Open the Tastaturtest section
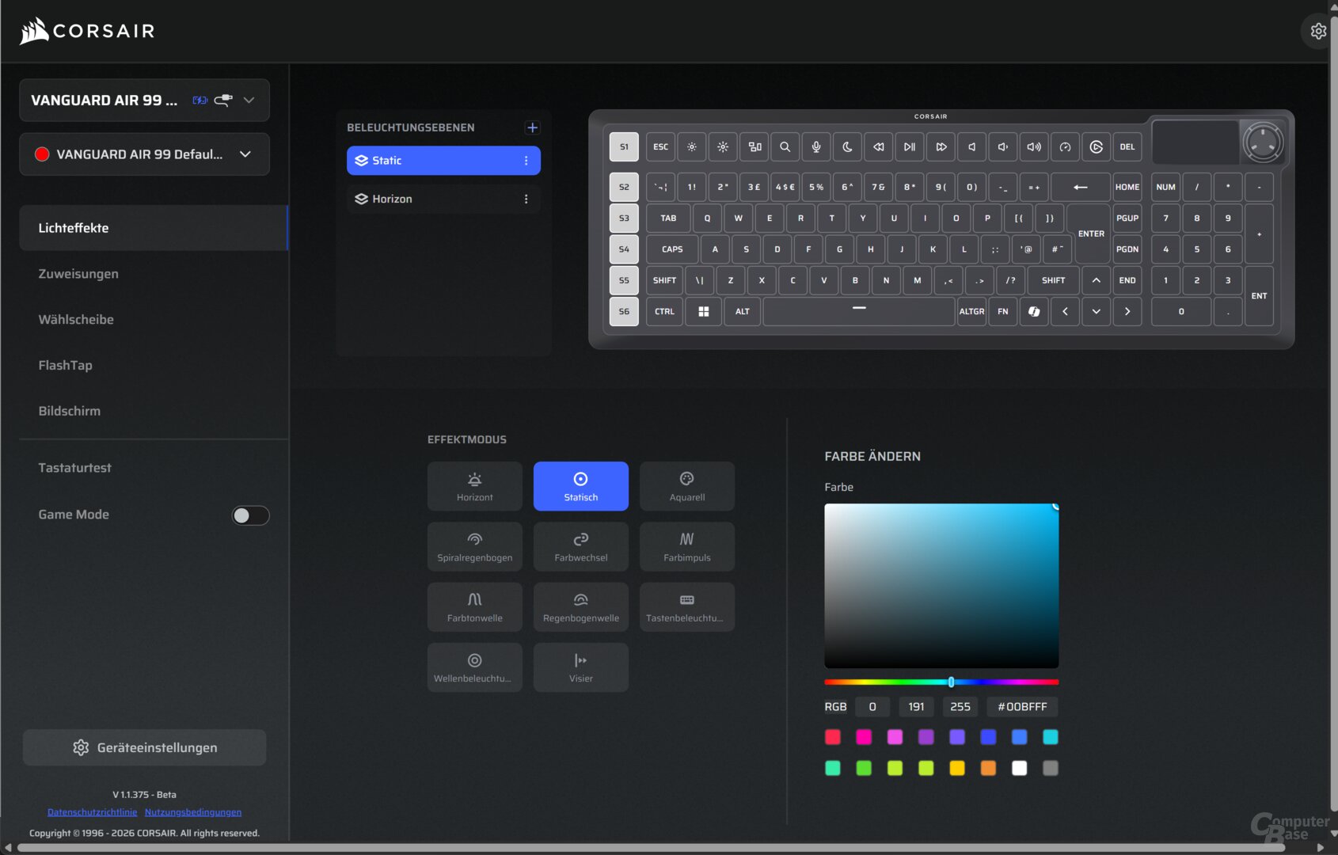The image size is (1338, 855). pyautogui.click(x=74, y=467)
